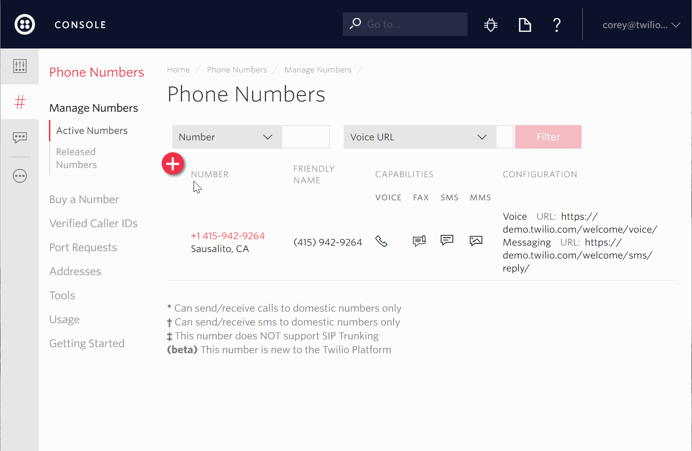692x451 pixels.
Task: Click the fax capability icon
Action: (419, 241)
